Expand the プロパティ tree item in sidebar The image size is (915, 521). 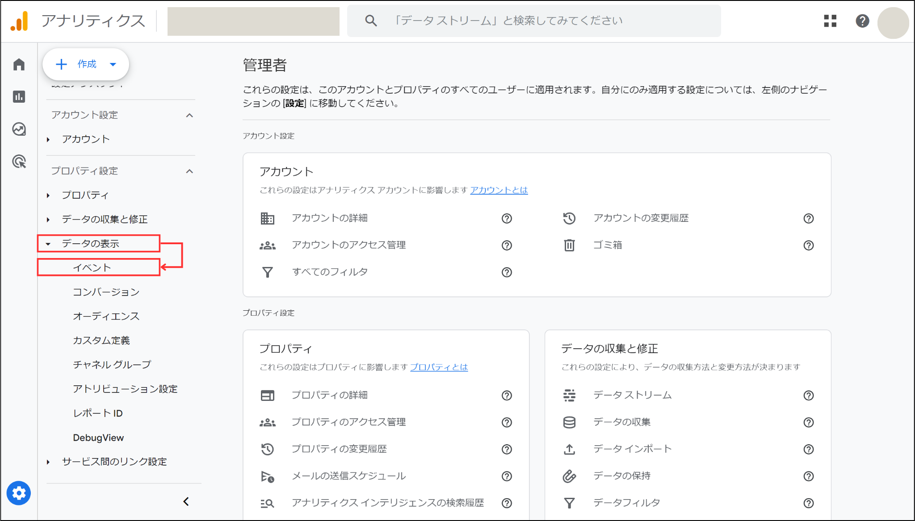coord(48,195)
